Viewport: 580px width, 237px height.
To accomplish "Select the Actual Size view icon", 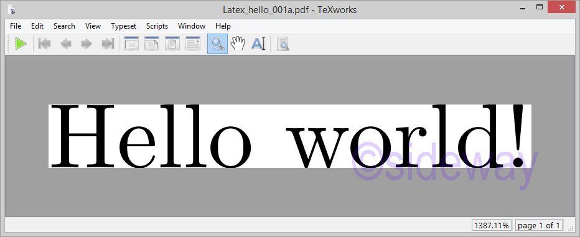I will click(131, 44).
